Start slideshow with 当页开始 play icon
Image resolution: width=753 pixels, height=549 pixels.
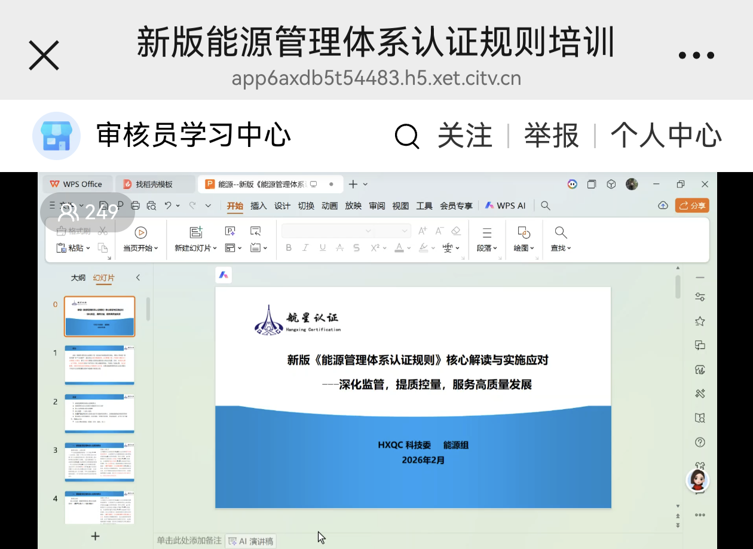point(141,232)
